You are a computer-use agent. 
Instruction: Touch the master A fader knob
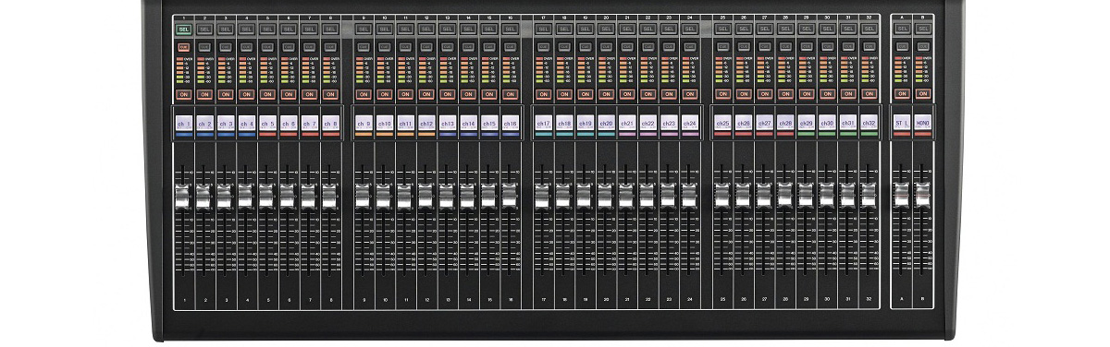(x=902, y=194)
